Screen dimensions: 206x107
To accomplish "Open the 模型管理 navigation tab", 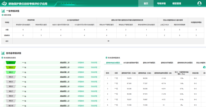I will coord(177,4).
